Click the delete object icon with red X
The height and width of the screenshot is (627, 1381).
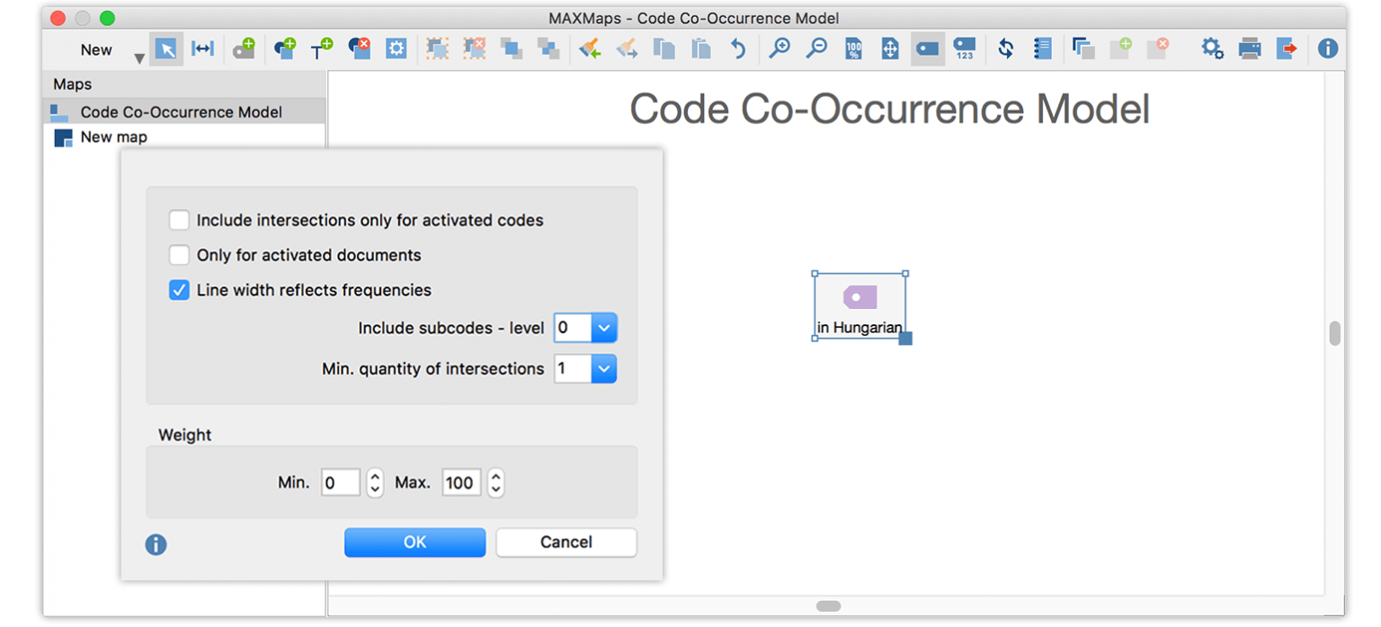[360, 49]
